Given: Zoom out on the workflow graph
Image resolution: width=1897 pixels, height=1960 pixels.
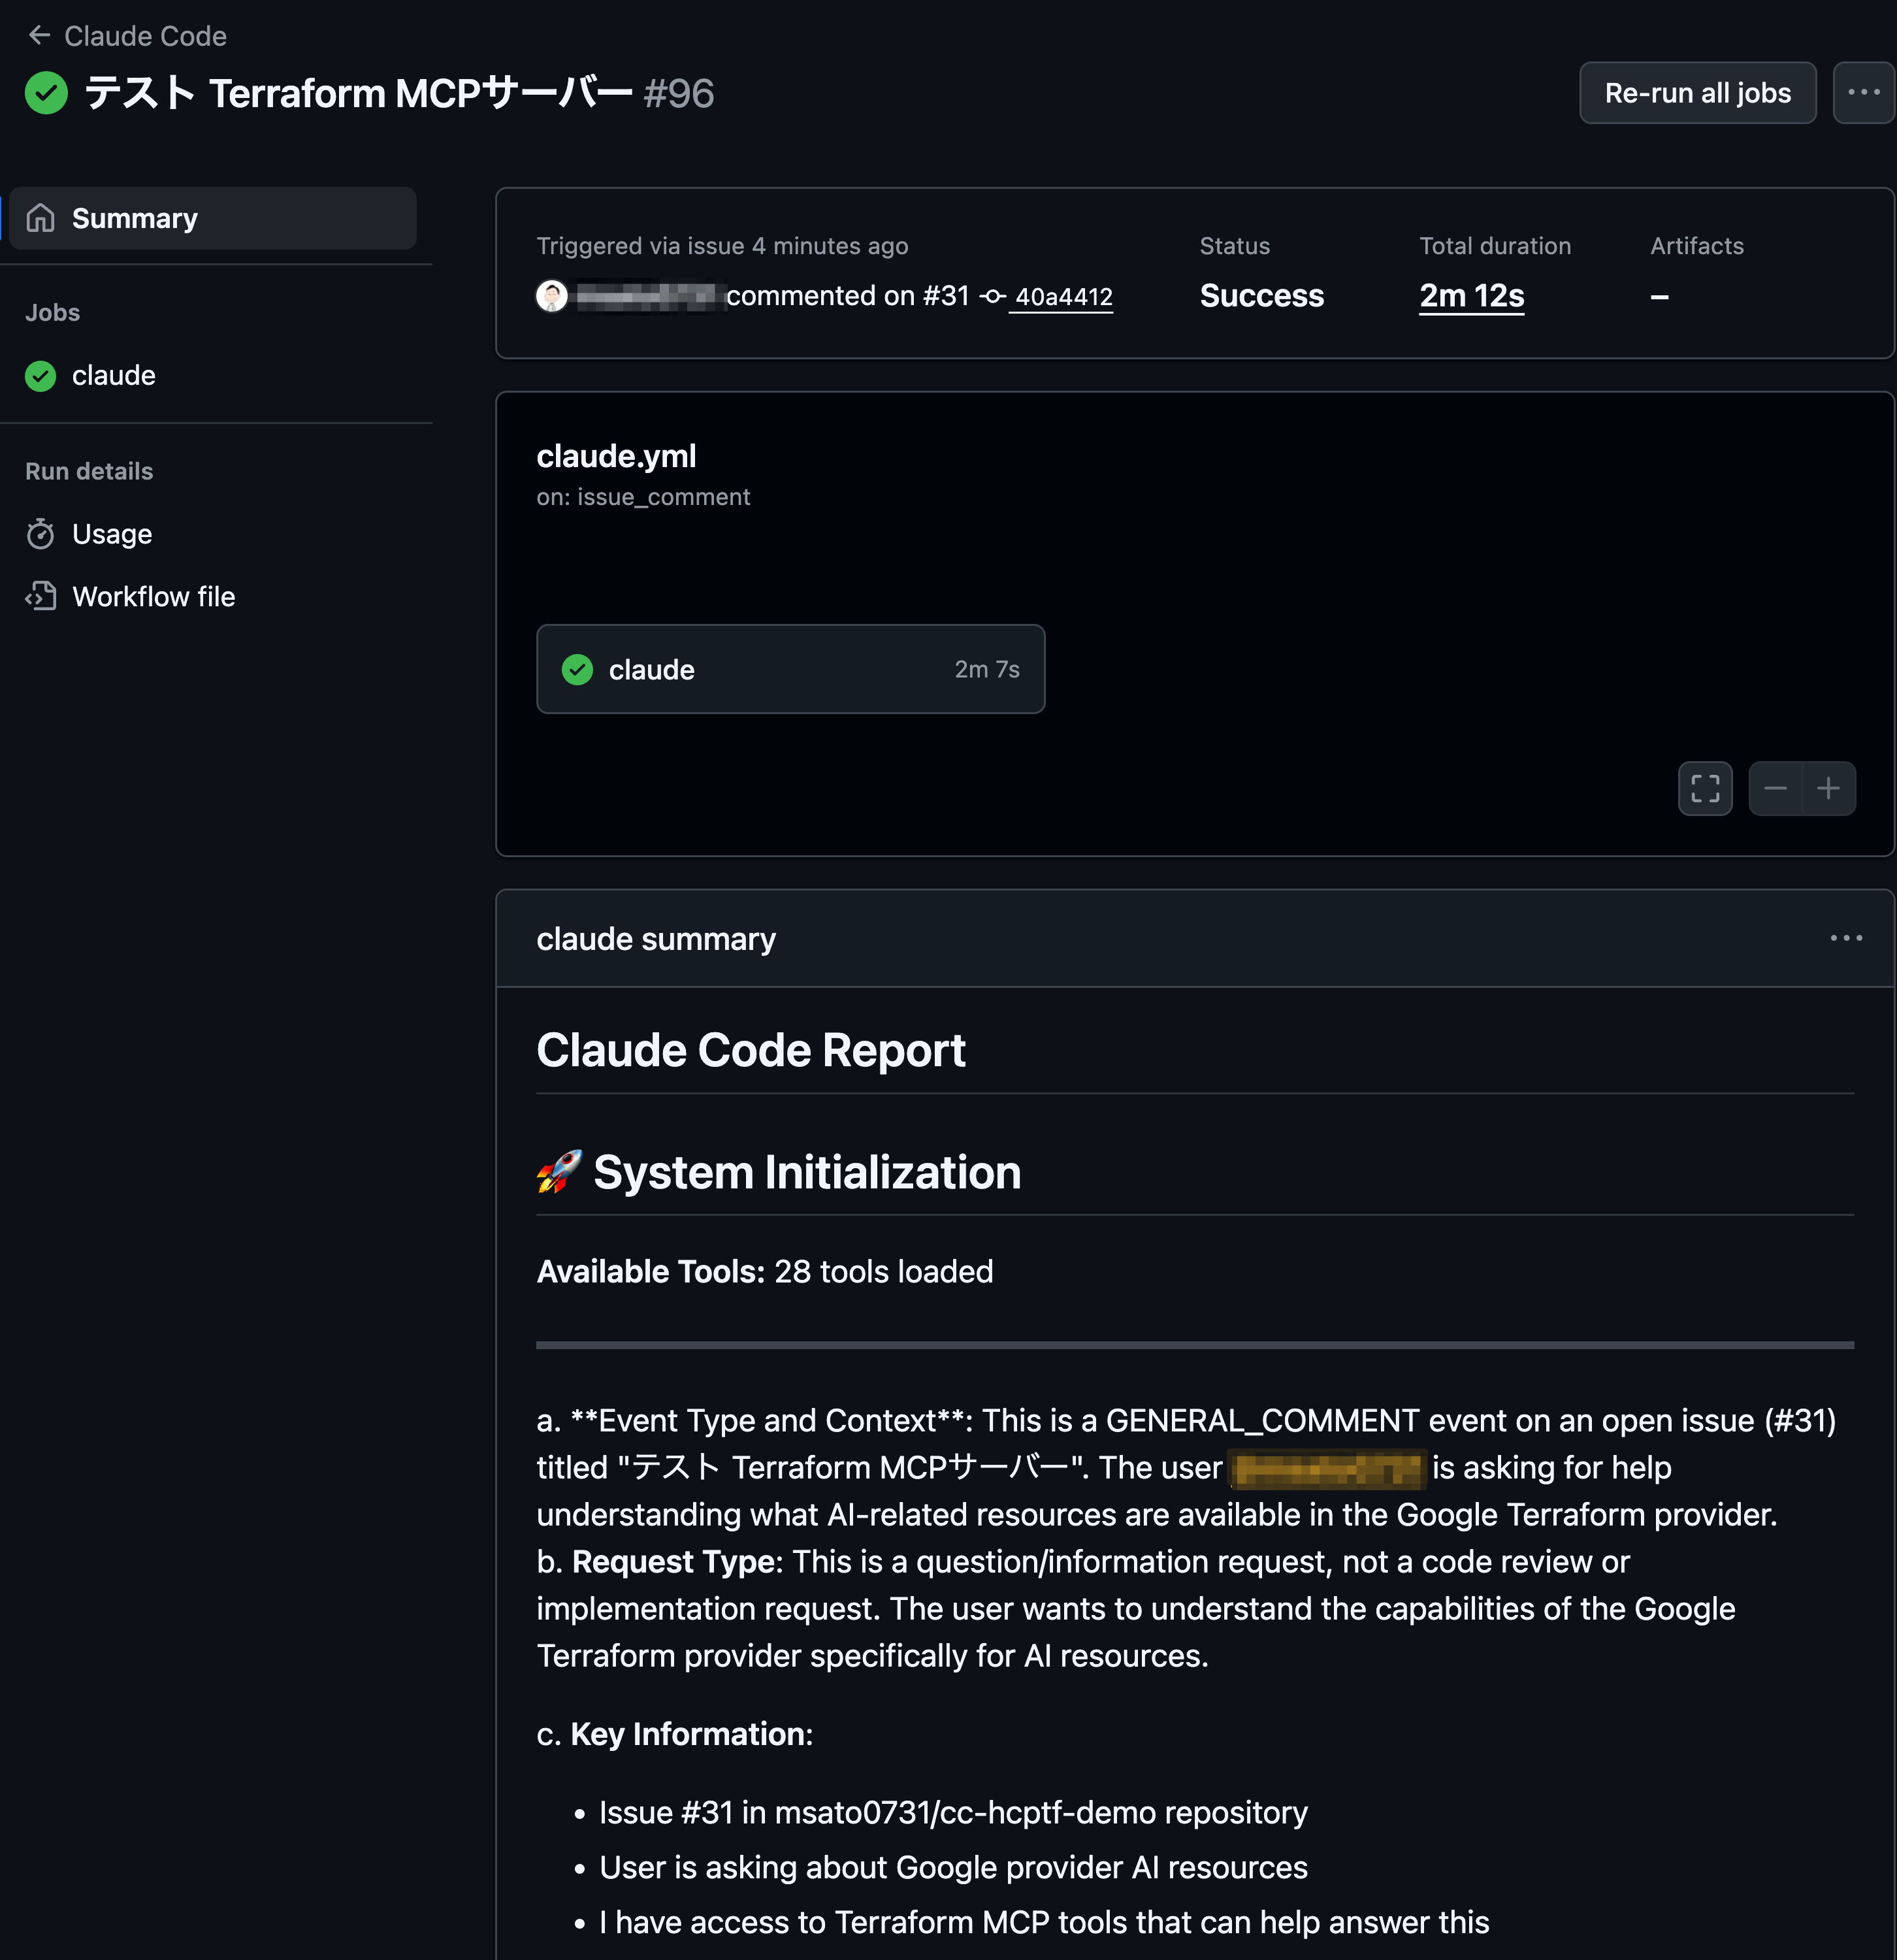Looking at the screenshot, I should pos(1775,788).
